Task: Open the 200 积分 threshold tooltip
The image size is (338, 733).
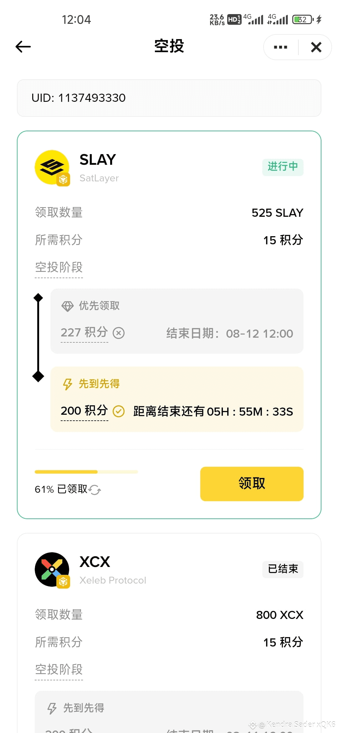Action: coord(84,411)
